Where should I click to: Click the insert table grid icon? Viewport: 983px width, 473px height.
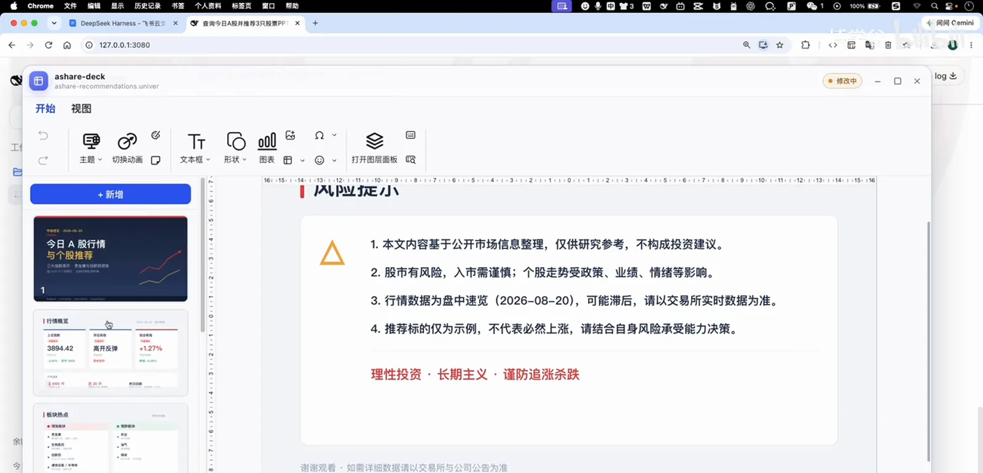tap(288, 160)
